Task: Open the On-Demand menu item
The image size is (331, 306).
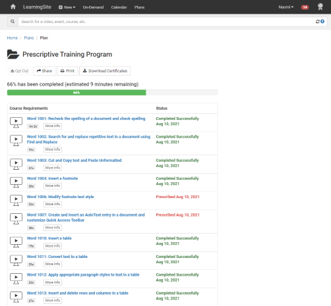Action: [93, 7]
